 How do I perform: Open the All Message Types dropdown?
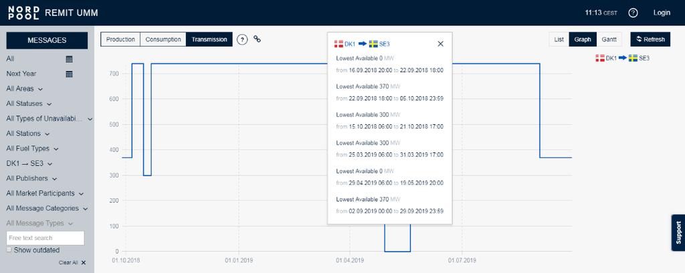[x=39, y=224]
